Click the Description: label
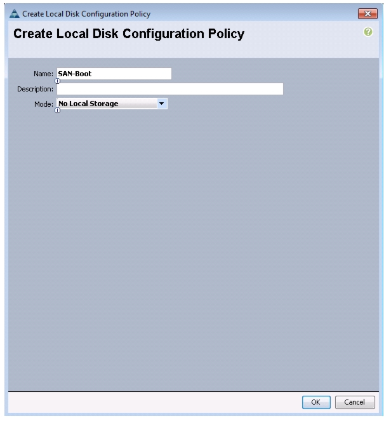The height and width of the screenshot is (437, 391). [x=35, y=89]
